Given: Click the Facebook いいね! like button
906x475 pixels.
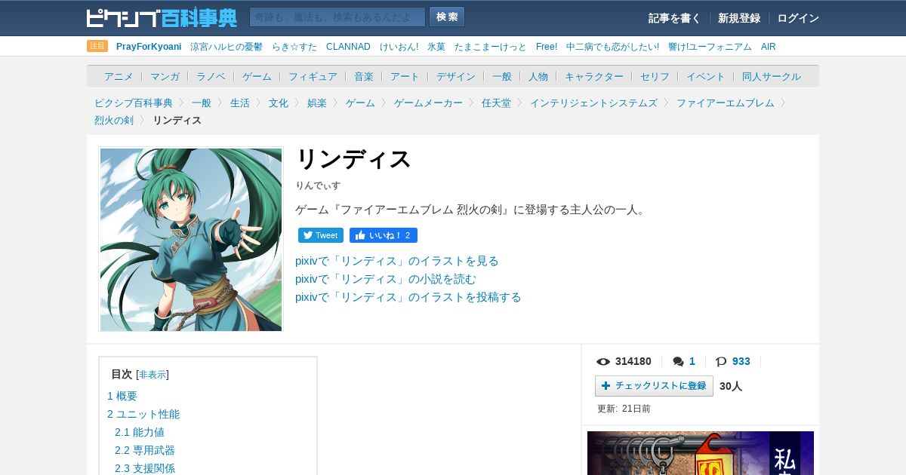Looking at the screenshot, I should [384, 235].
